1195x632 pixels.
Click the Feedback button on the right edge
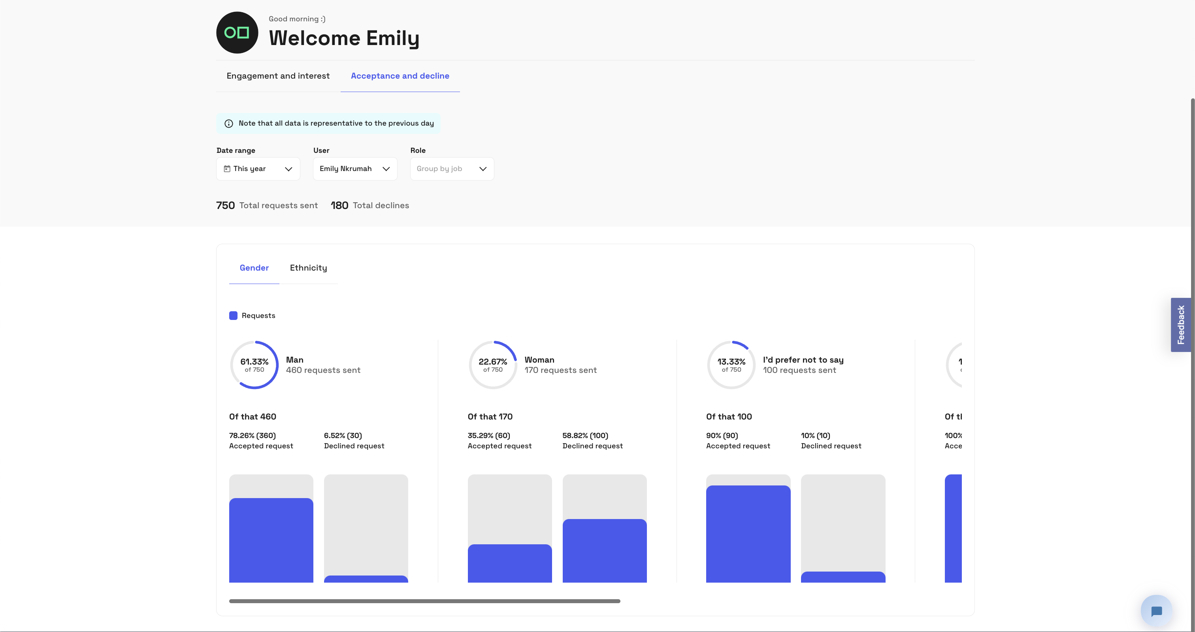[1181, 324]
